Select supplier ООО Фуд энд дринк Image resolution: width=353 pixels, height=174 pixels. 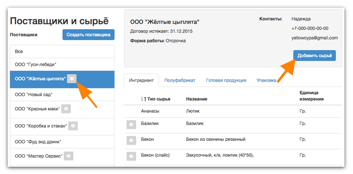[62, 142]
